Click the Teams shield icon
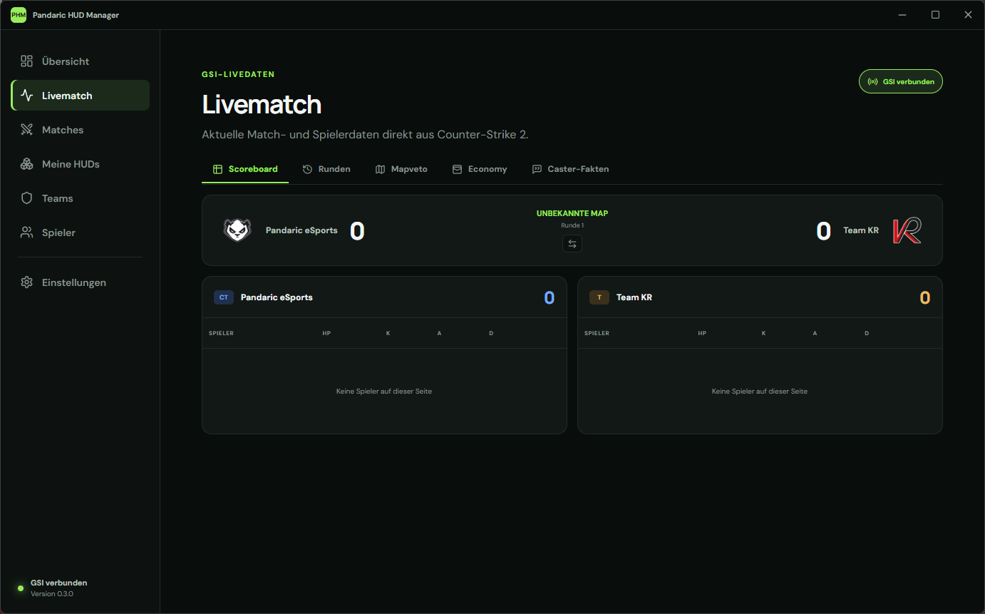The image size is (985, 614). click(x=27, y=198)
